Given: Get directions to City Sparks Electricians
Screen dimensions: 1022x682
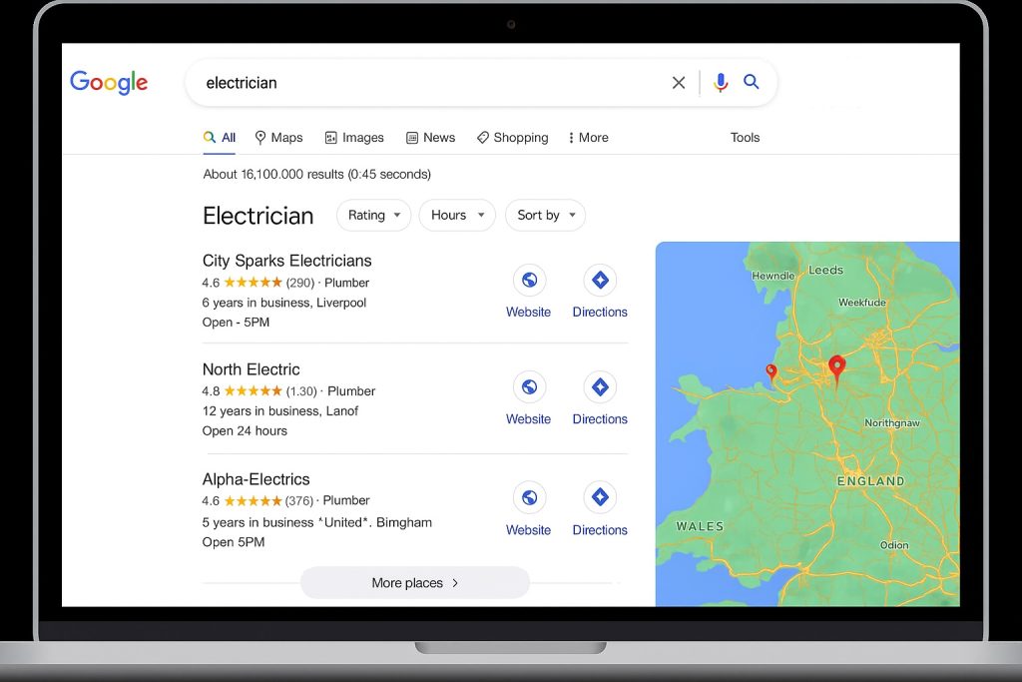Looking at the screenshot, I should (600, 281).
